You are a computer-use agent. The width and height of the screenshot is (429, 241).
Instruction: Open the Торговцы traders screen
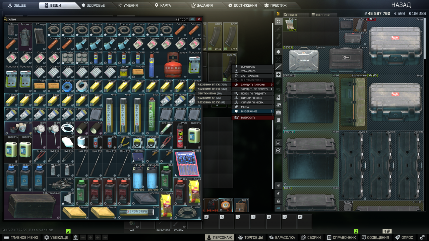251,237
